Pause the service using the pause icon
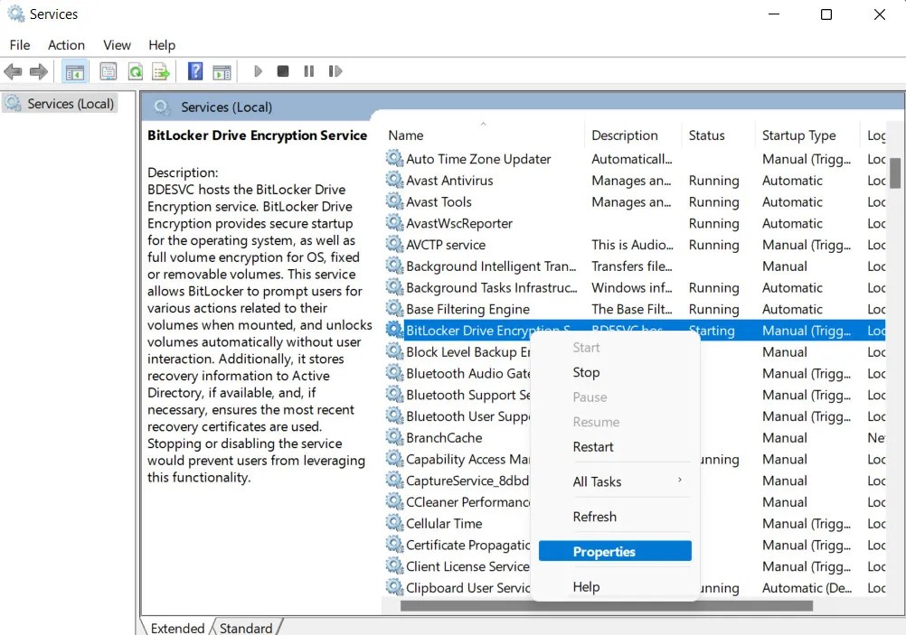The width and height of the screenshot is (906, 635). pyautogui.click(x=308, y=71)
